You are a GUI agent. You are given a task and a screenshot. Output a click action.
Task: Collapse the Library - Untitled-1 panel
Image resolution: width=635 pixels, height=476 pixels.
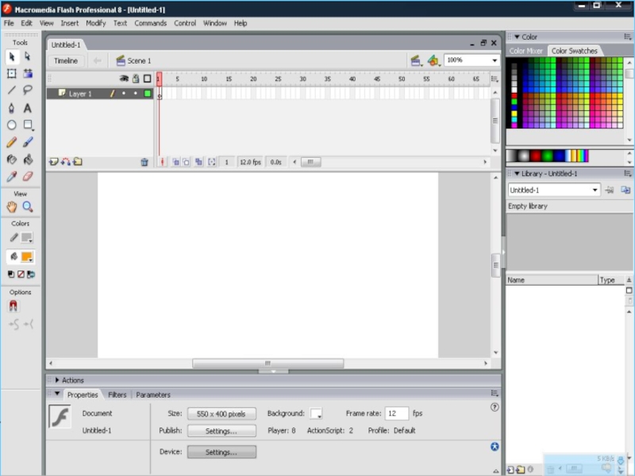517,174
